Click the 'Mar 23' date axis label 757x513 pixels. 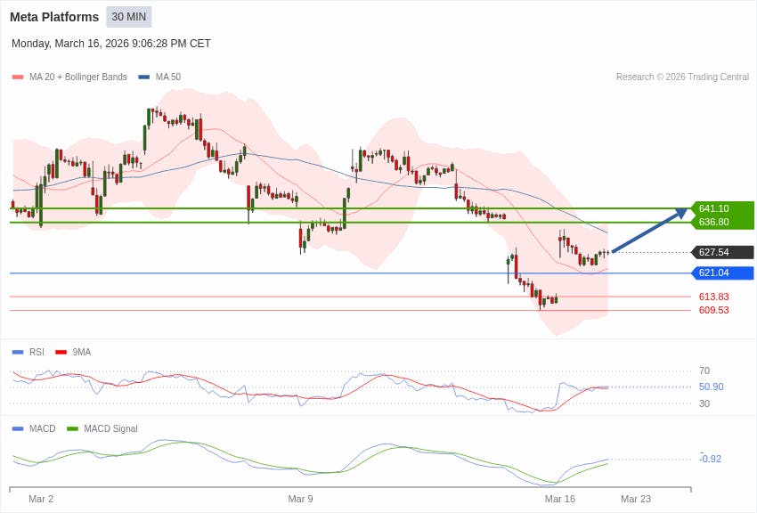(636, 499)
